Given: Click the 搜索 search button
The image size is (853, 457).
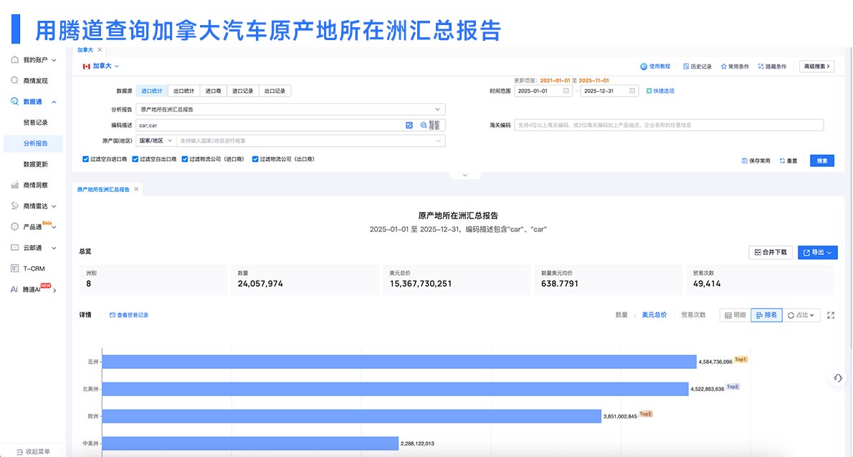Looking at the screenshot, I should (x=821, y=160).
